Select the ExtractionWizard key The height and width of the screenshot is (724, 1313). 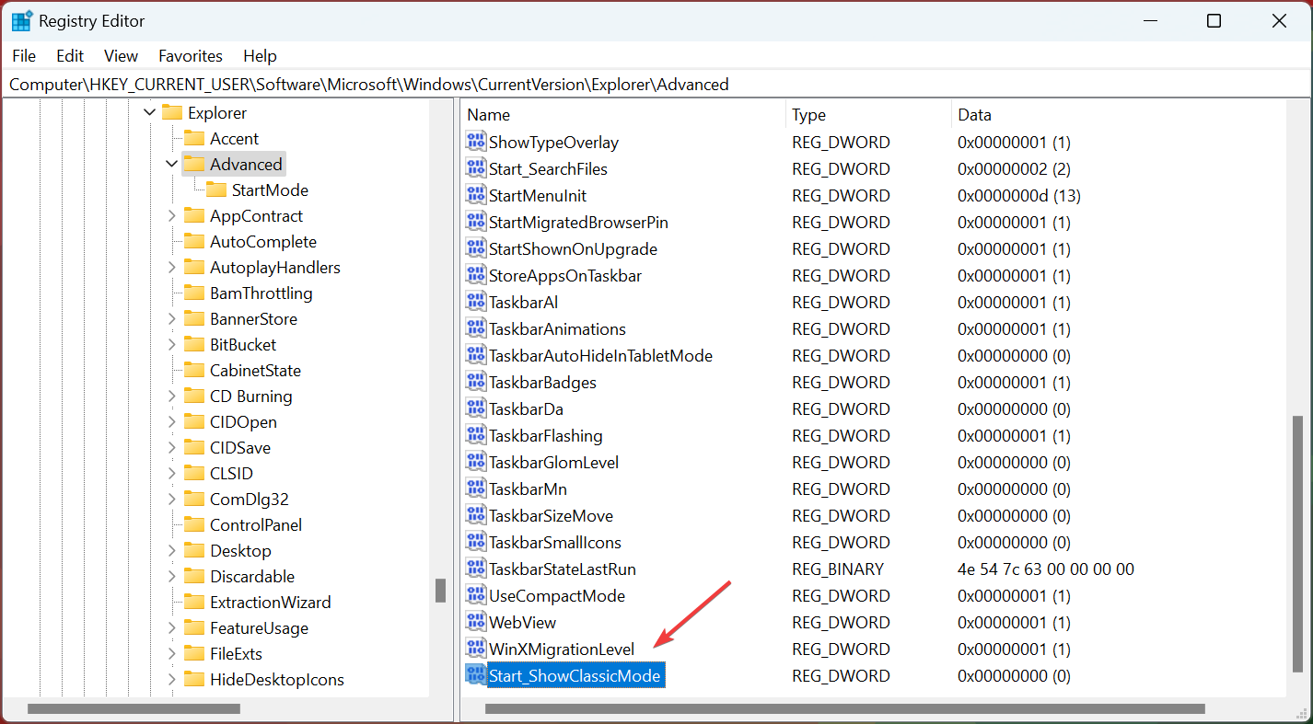[270, 602]
